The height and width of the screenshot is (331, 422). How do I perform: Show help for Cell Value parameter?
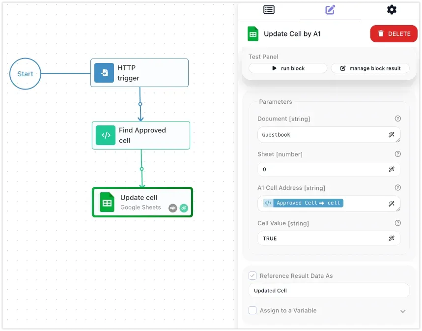[397, 223]
